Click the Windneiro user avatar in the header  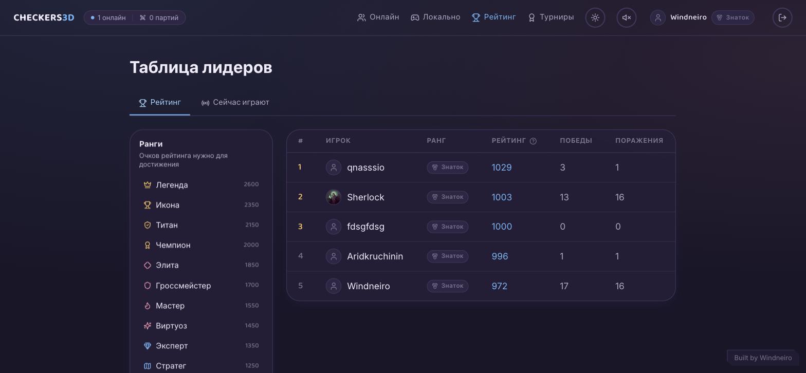(658, 17)
